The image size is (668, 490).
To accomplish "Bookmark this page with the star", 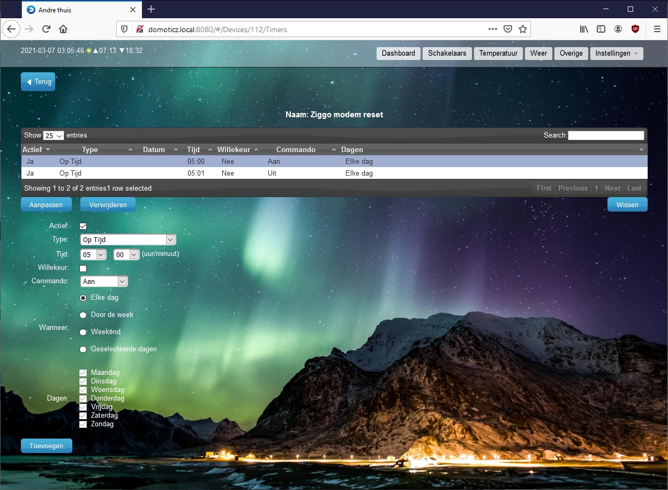I will (523, 29).
